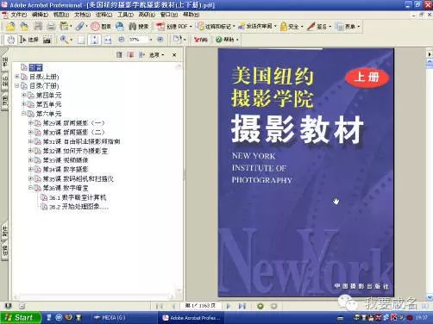Open the Sign pen menu

coord(319,27)
